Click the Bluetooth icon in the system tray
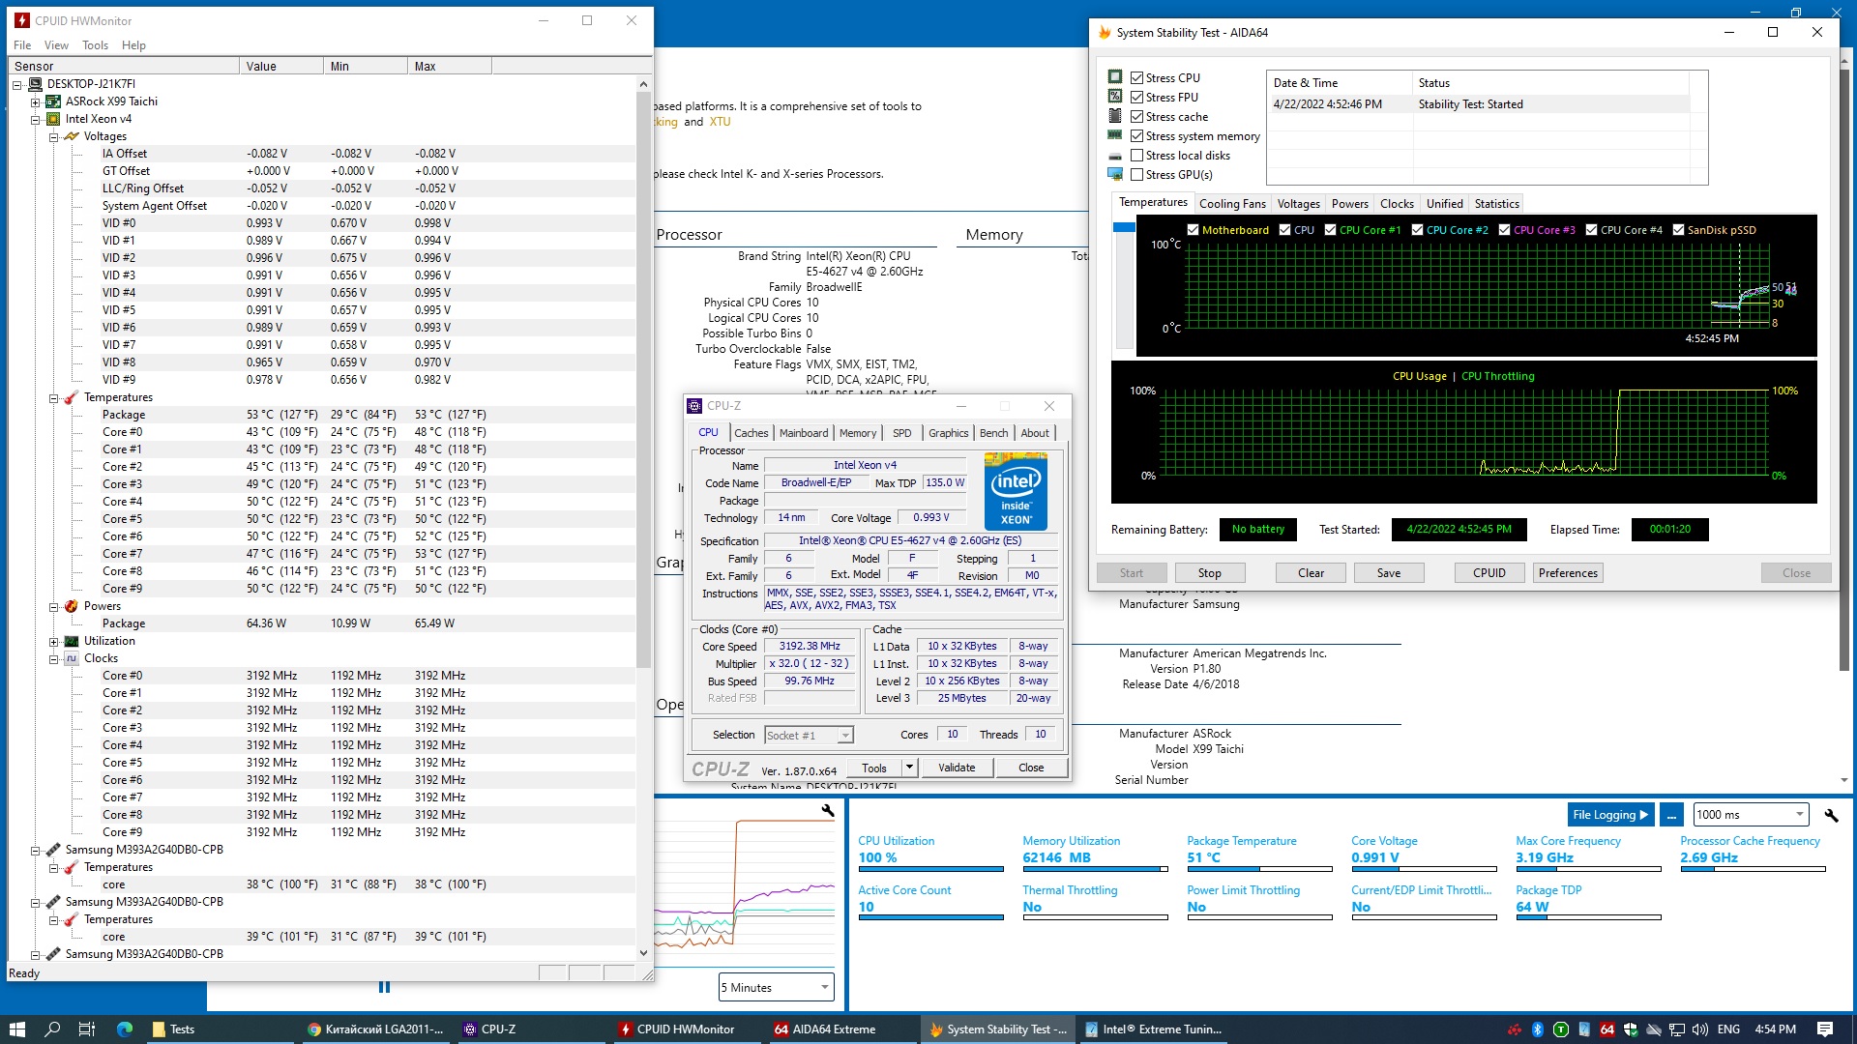 (1537, 1029)
